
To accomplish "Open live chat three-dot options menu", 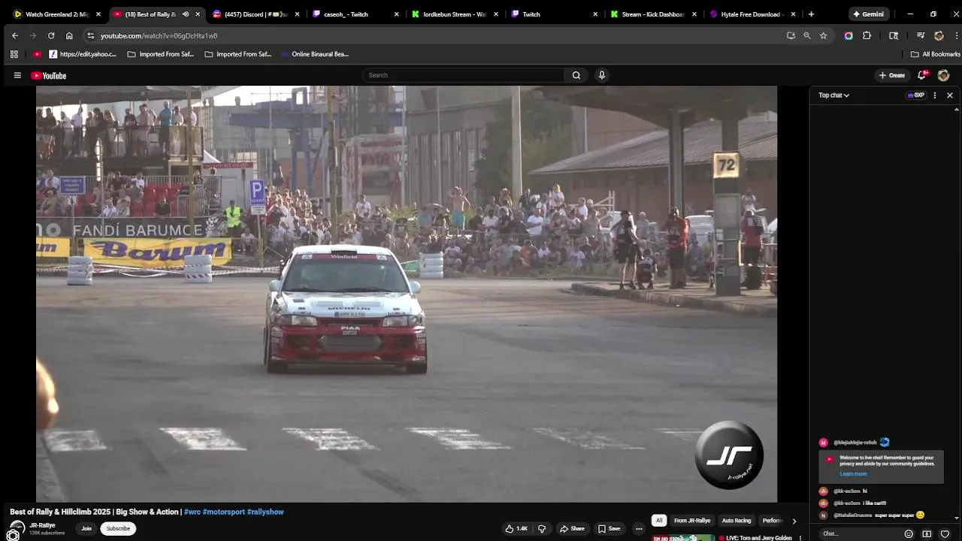I will (x=935, y=95).
